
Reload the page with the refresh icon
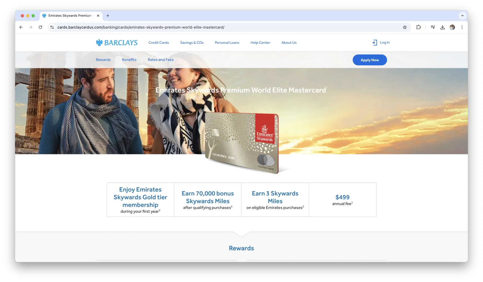click(40, 27)
